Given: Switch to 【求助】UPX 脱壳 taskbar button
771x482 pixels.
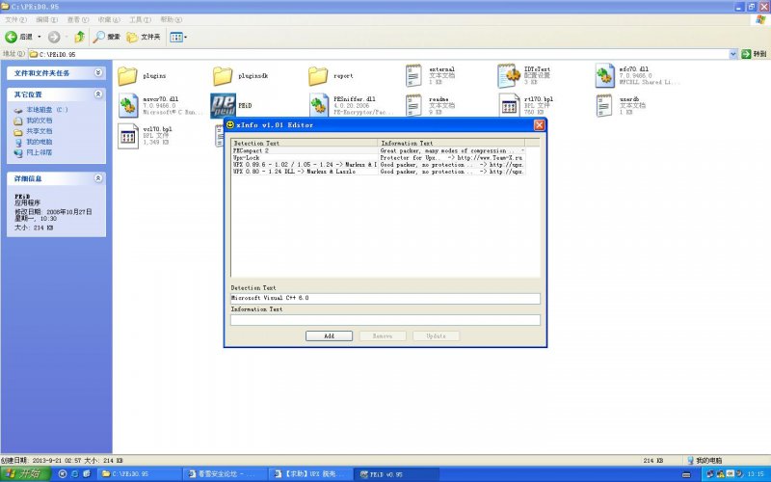Looking at the screenshot, I should point(311,474).
